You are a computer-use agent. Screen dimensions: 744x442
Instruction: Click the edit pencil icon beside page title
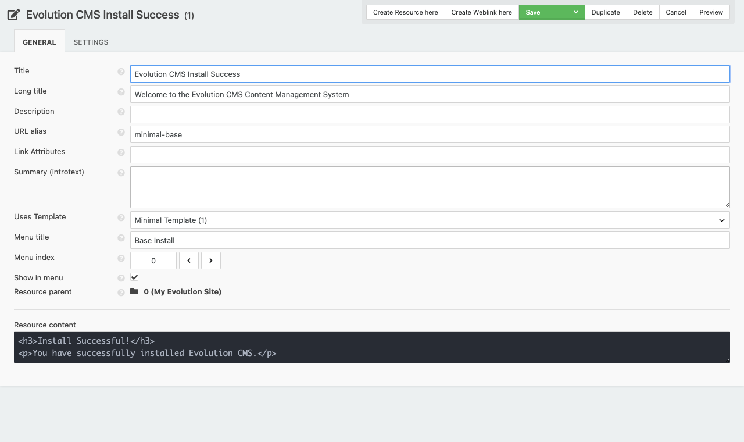[x=14, y=15]
